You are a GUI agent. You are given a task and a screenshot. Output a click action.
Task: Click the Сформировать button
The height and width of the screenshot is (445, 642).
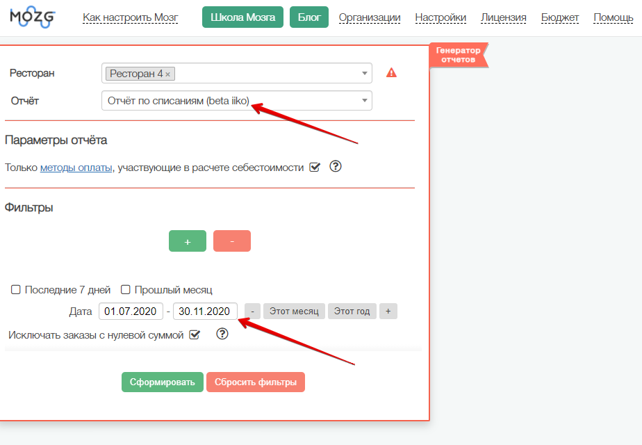click(162, 382)
